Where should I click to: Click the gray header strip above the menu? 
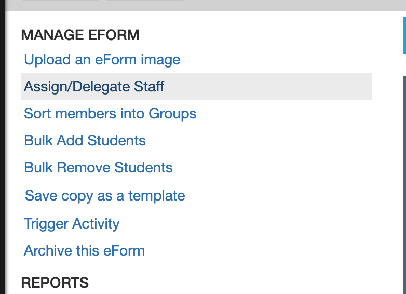pyautogui.click(x=206, y=5)
